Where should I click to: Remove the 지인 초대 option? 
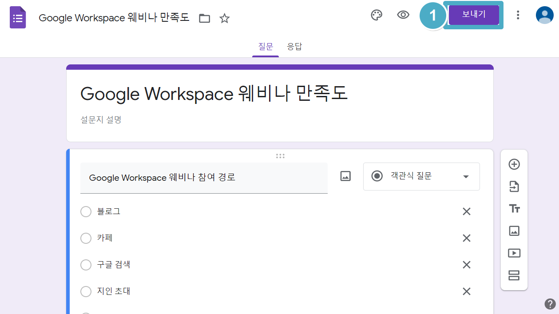pos(467,292)
